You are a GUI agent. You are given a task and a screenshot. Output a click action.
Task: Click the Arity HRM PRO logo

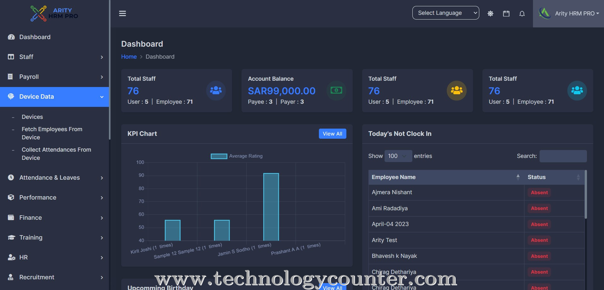point(54,14)
